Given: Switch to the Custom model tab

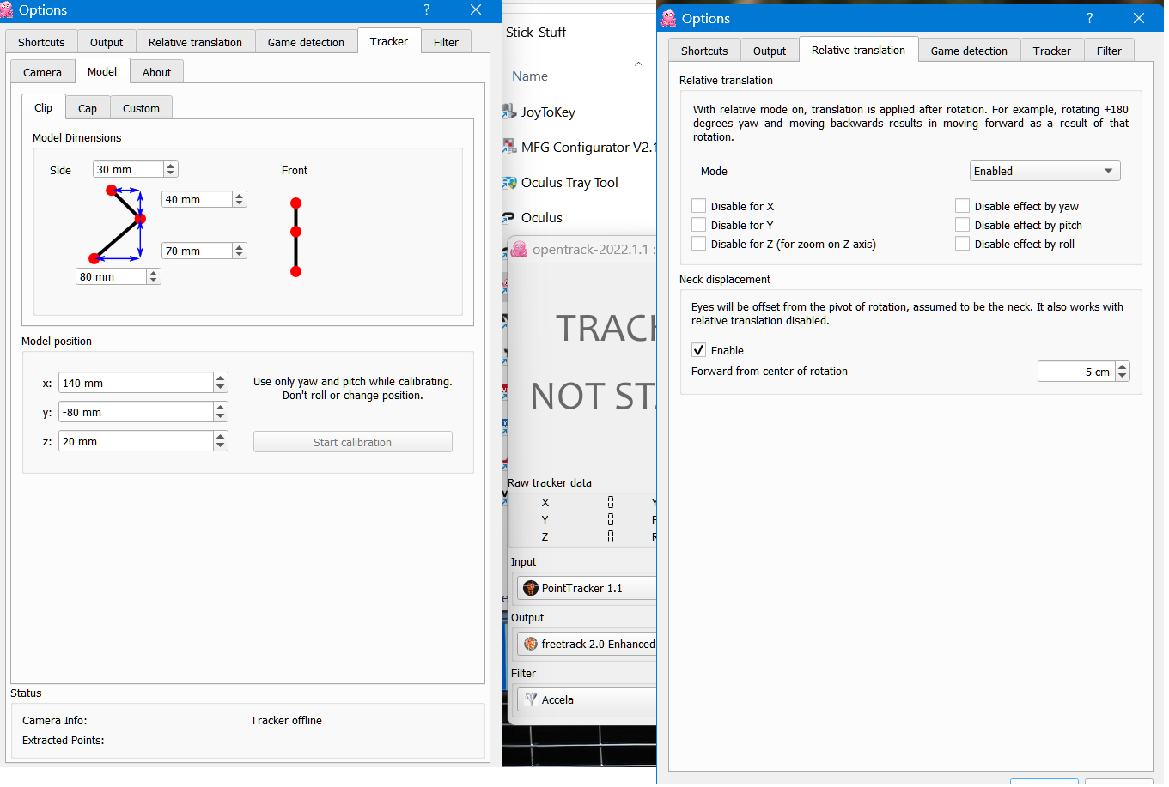Looking at the screenshot, I should coord(141,108).
